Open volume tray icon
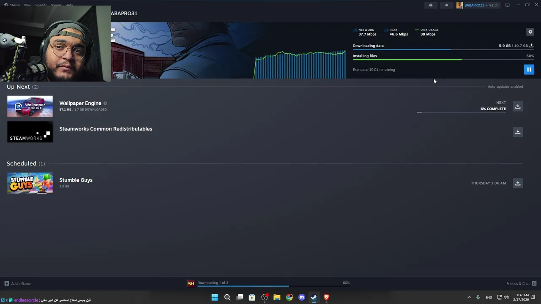The height and width of the screenshot is (304, 541). click(506, 298)
